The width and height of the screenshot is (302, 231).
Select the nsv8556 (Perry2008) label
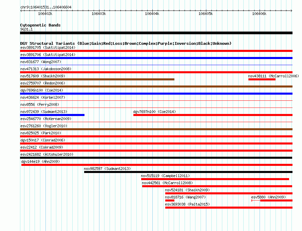point(40,104)
